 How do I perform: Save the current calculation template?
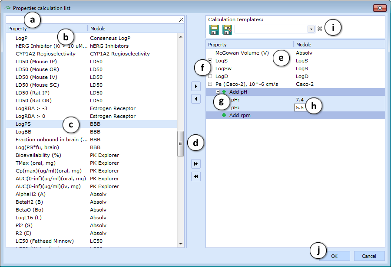point(214,29)
